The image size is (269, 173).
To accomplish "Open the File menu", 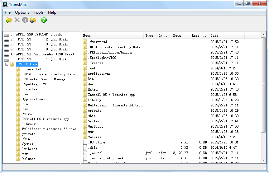I will (7, 12).
